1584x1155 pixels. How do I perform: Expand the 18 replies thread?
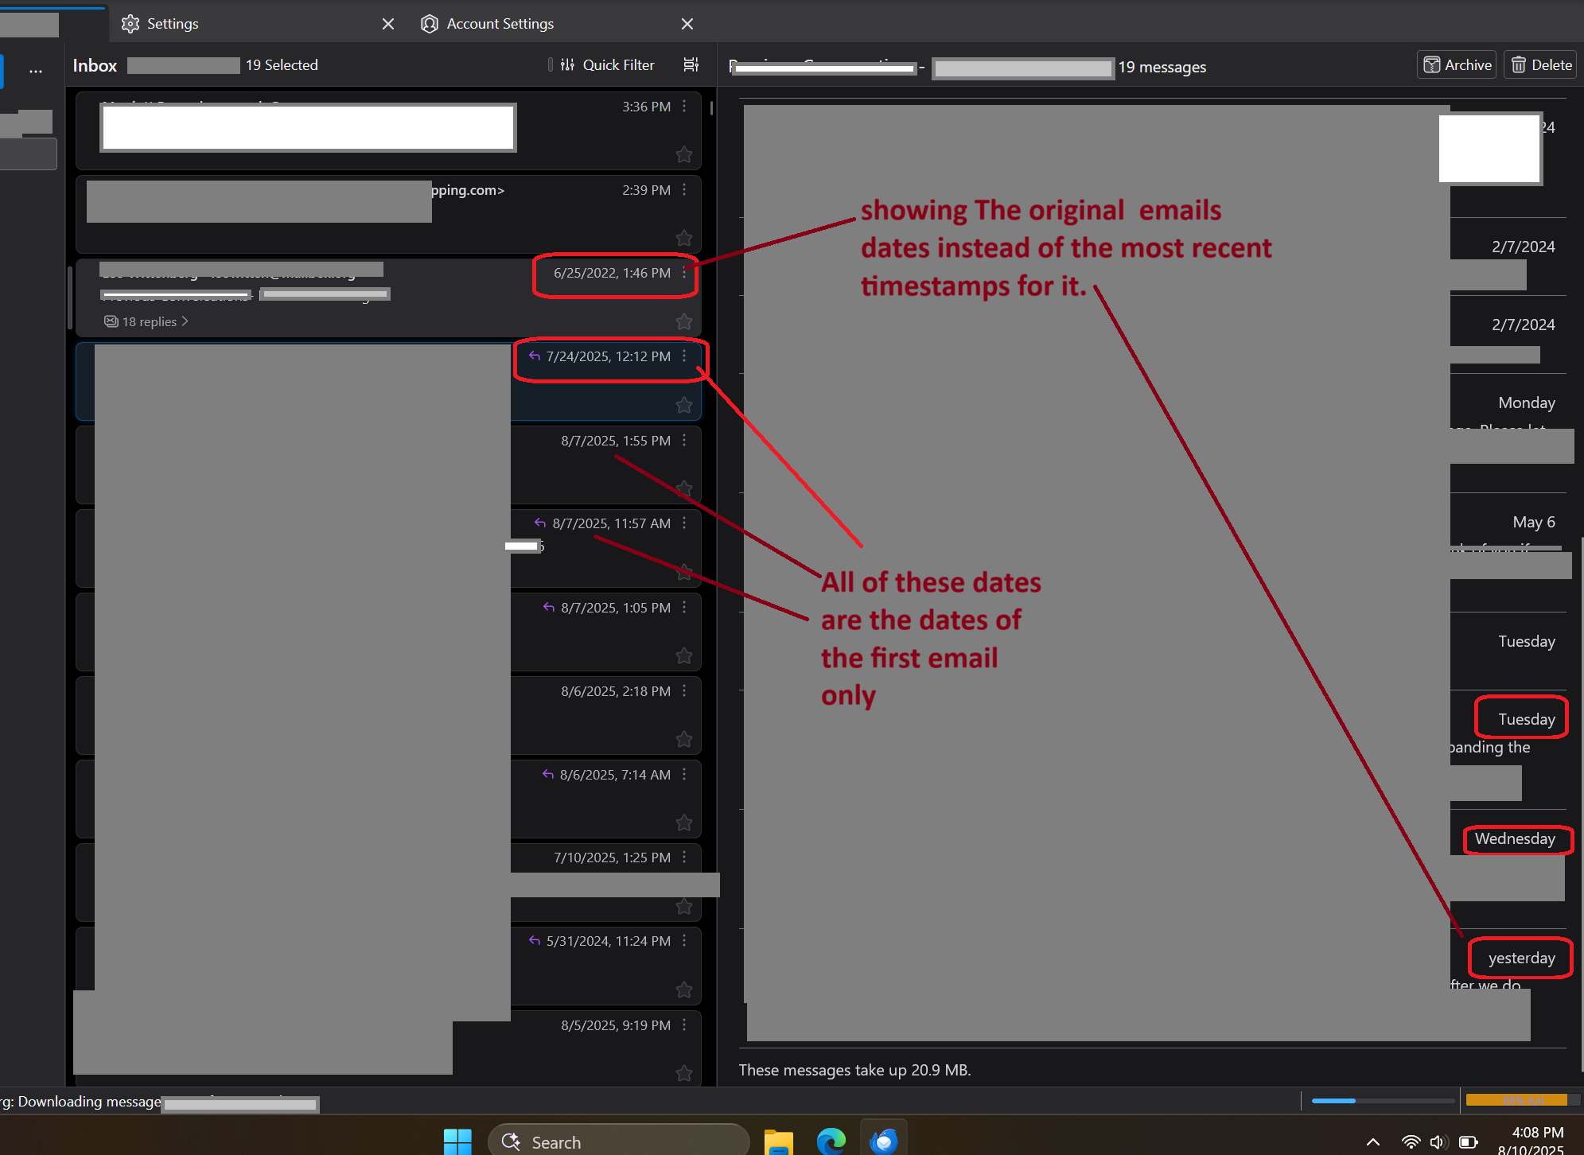[x=148, y=321]
